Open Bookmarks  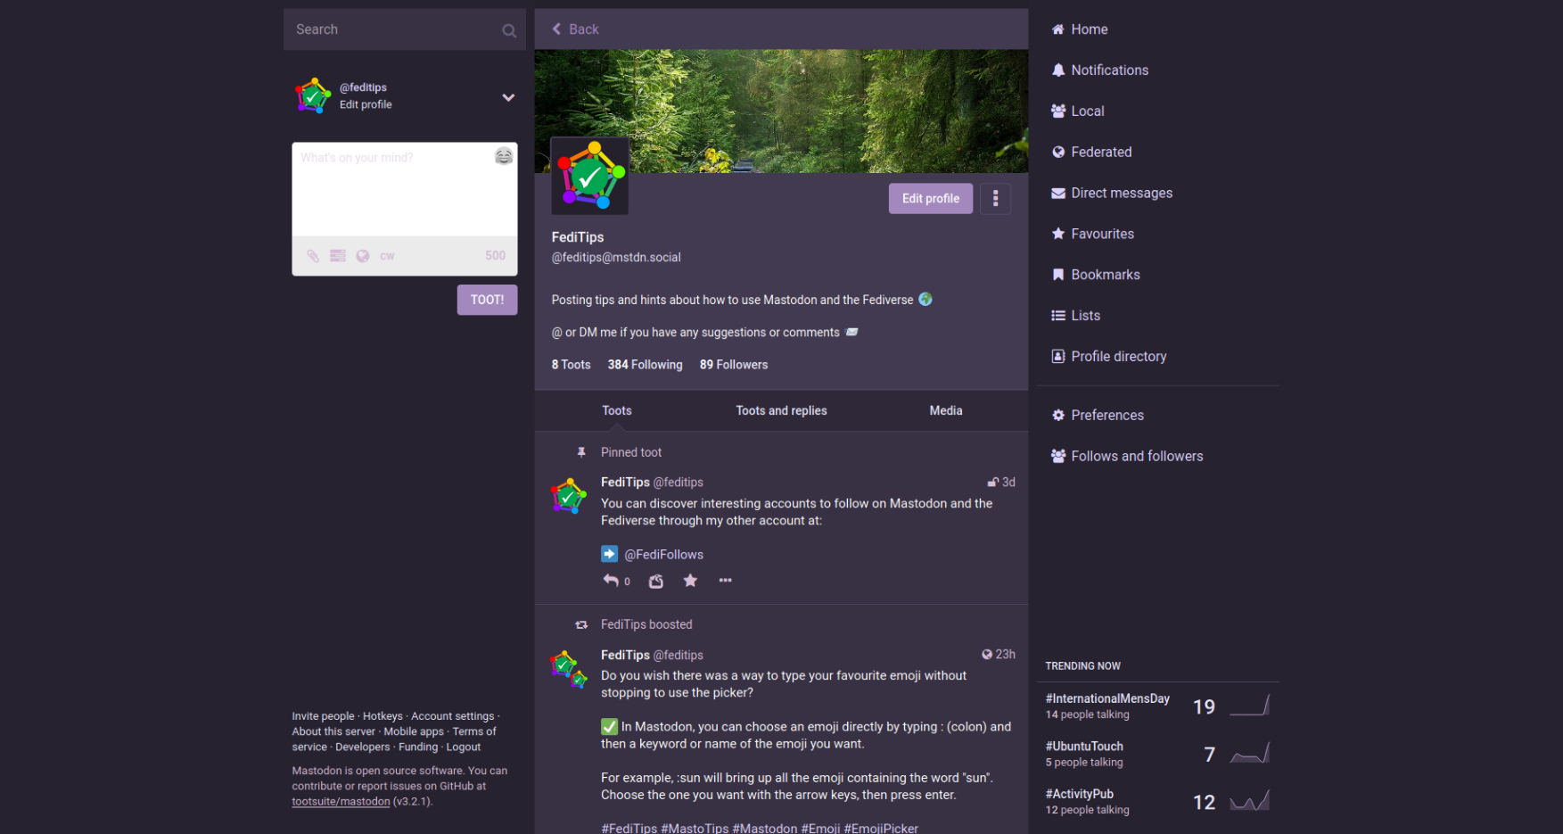[1096, 276]
